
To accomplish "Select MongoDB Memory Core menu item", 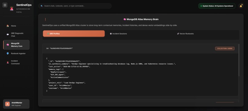I will 16,45.
